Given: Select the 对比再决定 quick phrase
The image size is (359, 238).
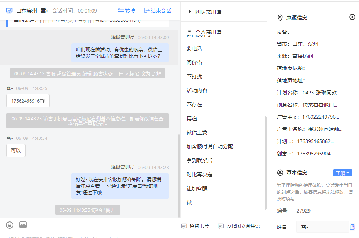Looking at the screenshot, I should pos(199,175).
